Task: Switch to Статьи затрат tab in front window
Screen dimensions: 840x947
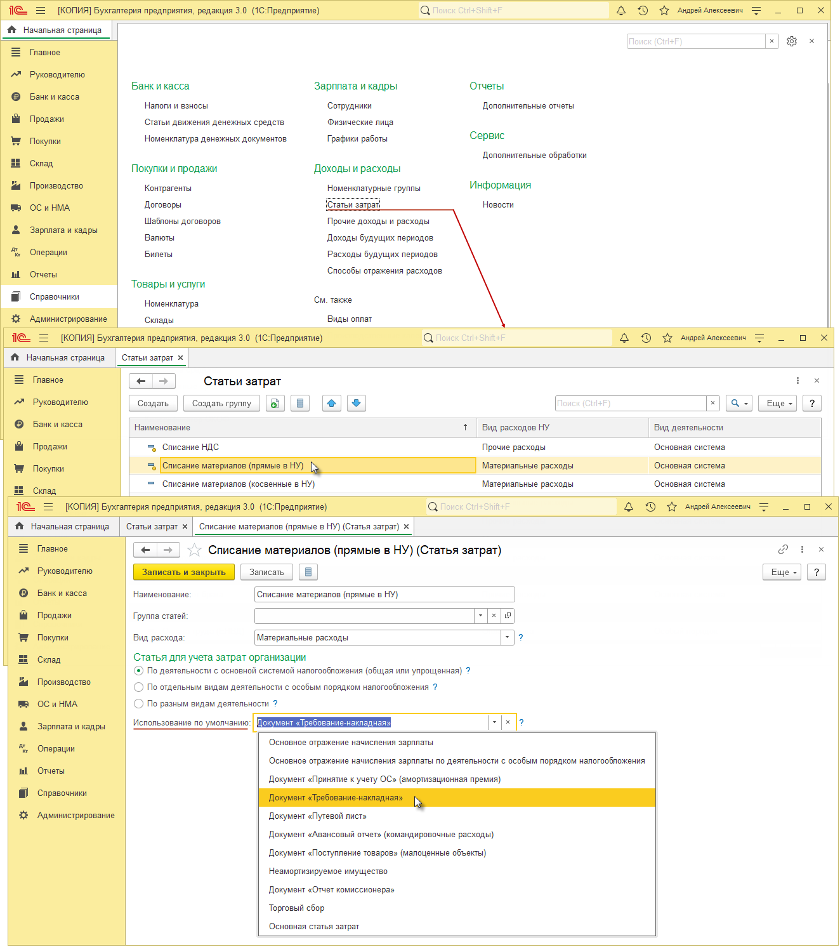Action: point(152,526)
